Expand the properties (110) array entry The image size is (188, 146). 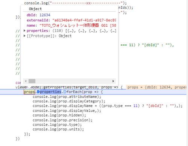(24, 30)
